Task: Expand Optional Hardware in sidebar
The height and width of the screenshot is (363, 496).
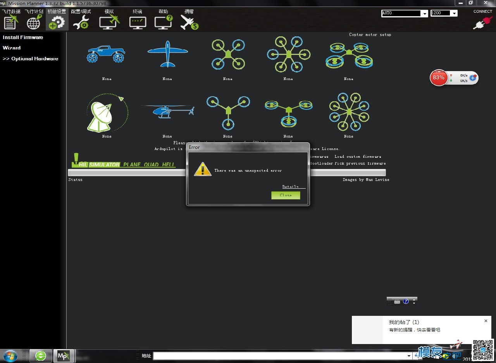Action: [x=30, y=59]
